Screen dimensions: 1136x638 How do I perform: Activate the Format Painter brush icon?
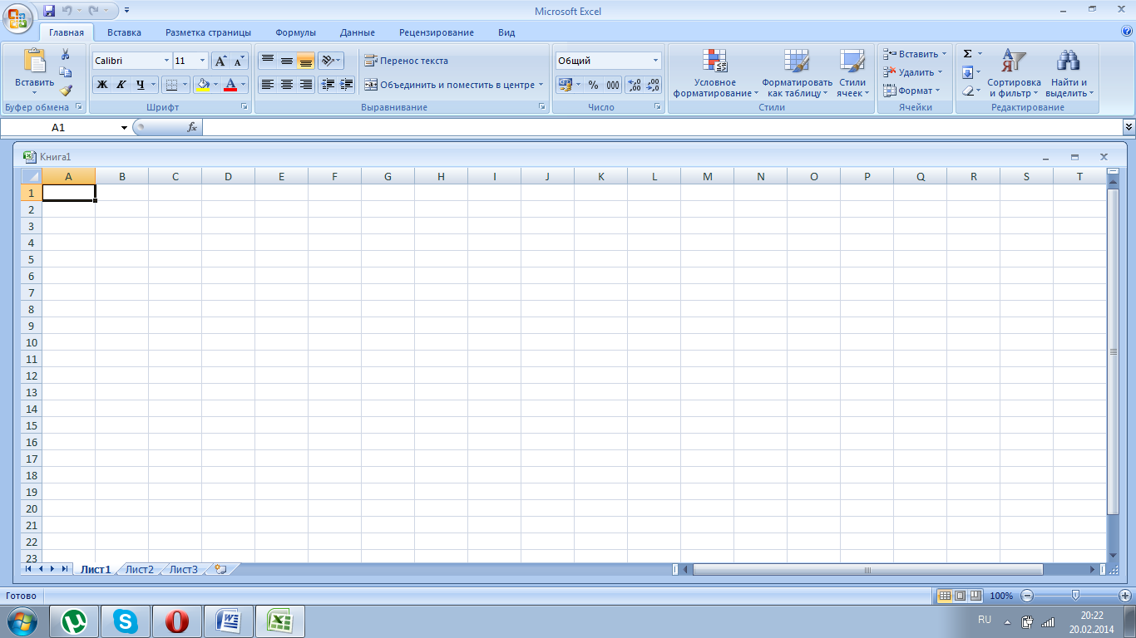[x=66, y=91]
